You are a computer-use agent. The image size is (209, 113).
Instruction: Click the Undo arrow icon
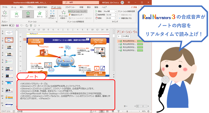point(21,25)
